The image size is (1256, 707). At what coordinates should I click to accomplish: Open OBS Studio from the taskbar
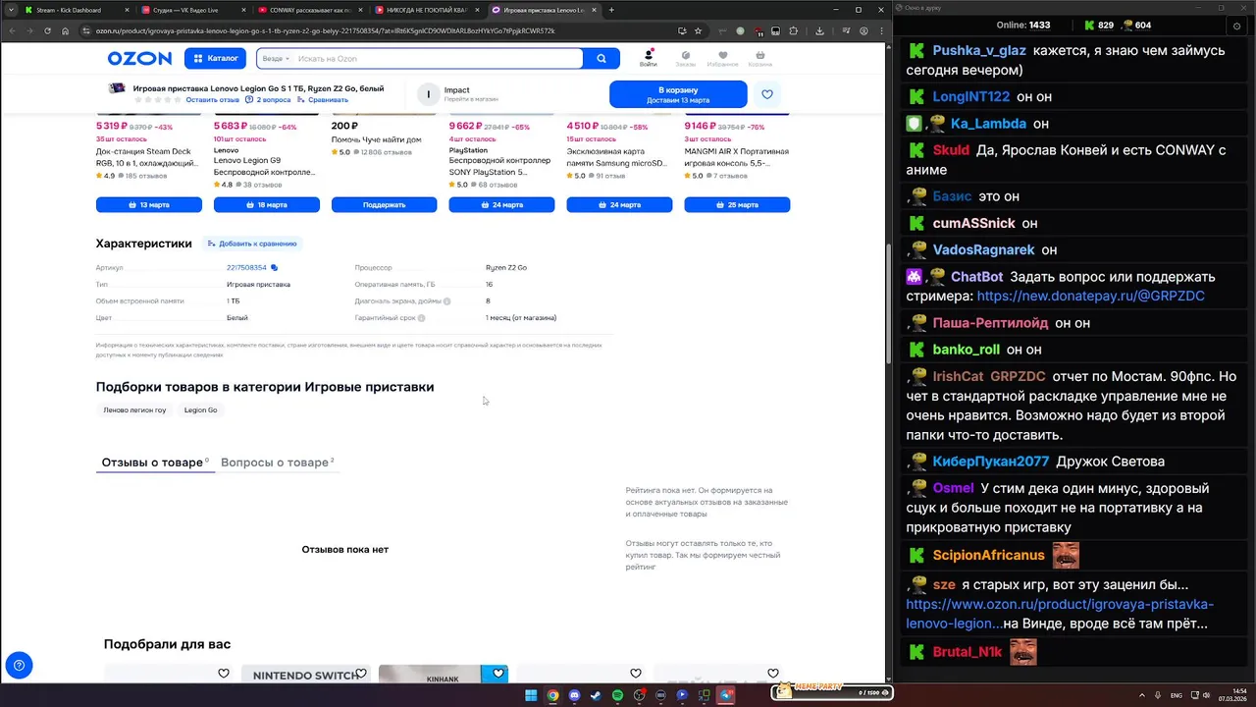(639, 695)
